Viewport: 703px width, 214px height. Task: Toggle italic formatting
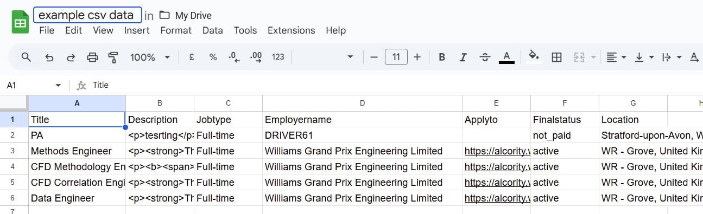pos(463,57)
